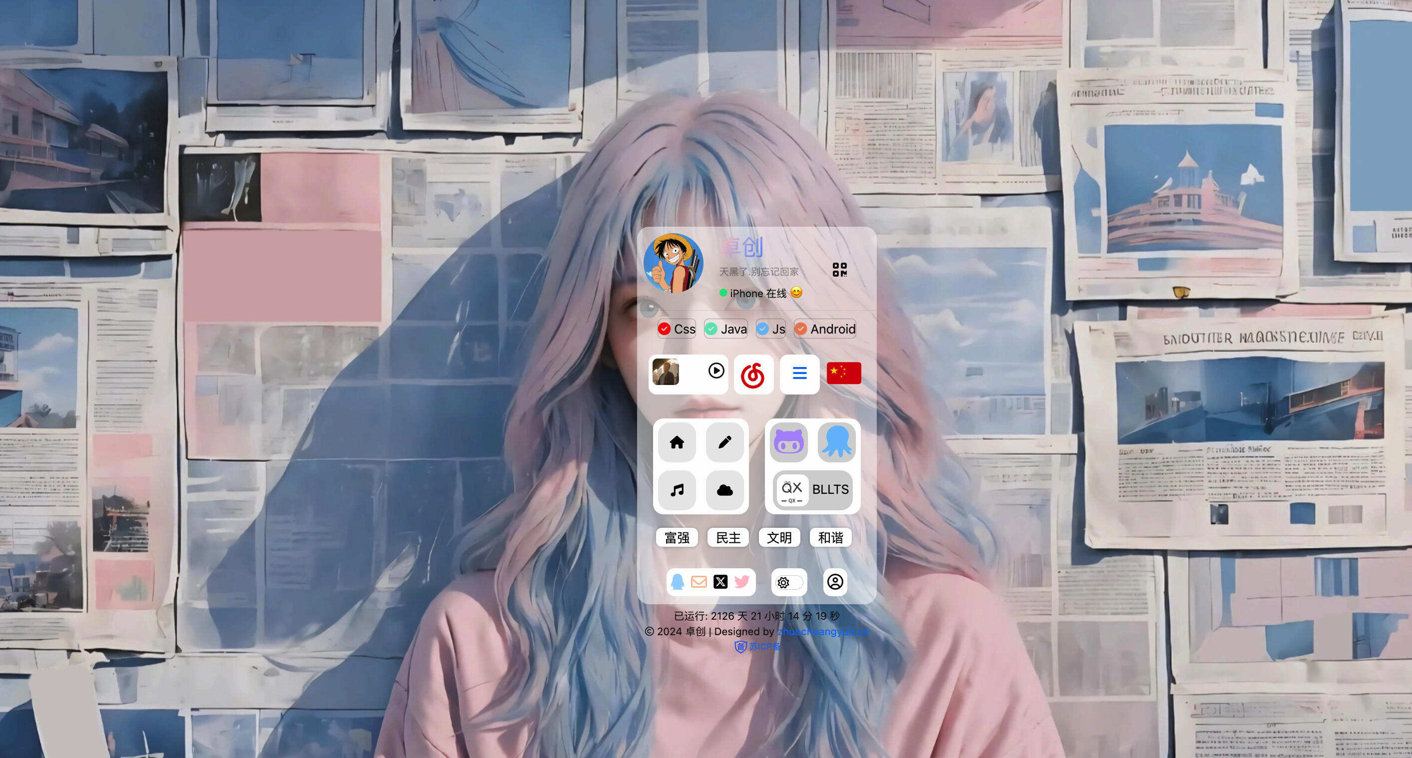Open the purple GitHub cat icon
This screenshot has height=758, width=1412.
789,442
